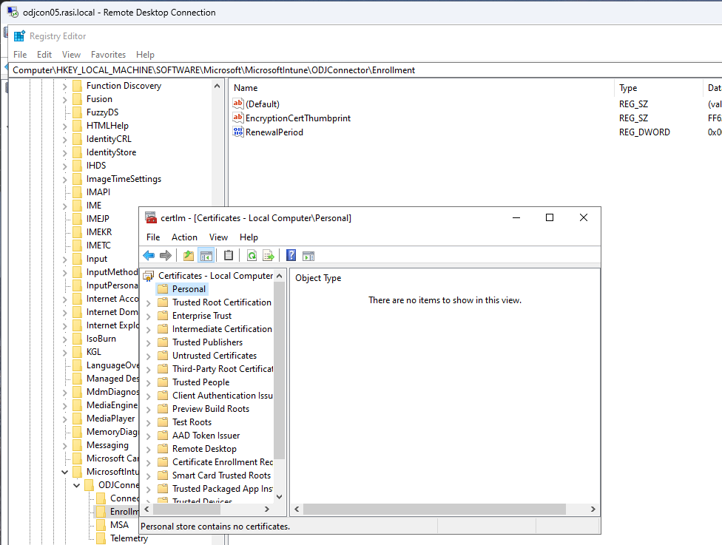Expand Trusted Publishers store

pos(148,343)
